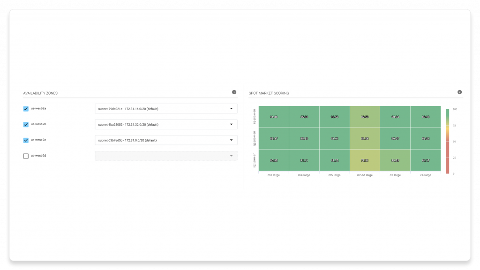The width and height of the screenshot is (480, 270).
Task: Click the heatmap's us-west-2b row label
Action: tap(255, 138)
